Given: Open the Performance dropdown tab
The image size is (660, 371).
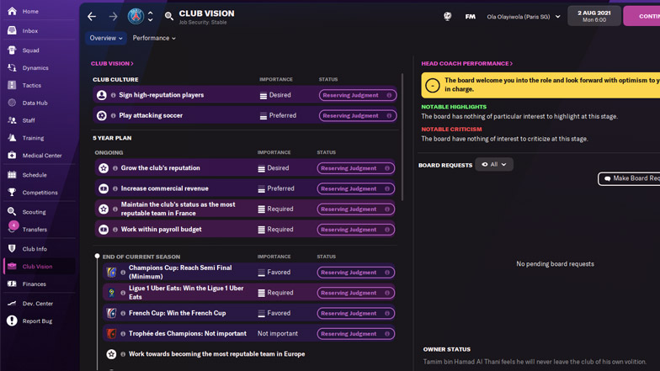Looking at the screenshot, I should tap(154, 38).
